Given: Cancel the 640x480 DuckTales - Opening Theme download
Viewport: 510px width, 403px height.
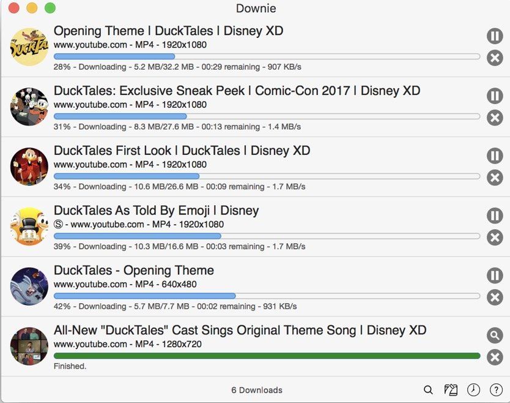Looking at the screenshot, I should point(494,298).
